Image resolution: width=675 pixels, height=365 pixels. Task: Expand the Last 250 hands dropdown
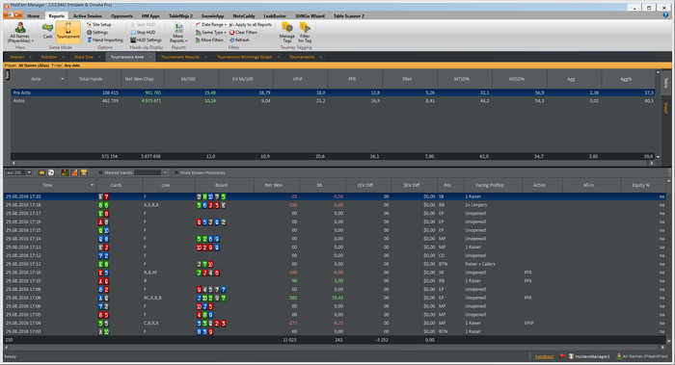29,172
